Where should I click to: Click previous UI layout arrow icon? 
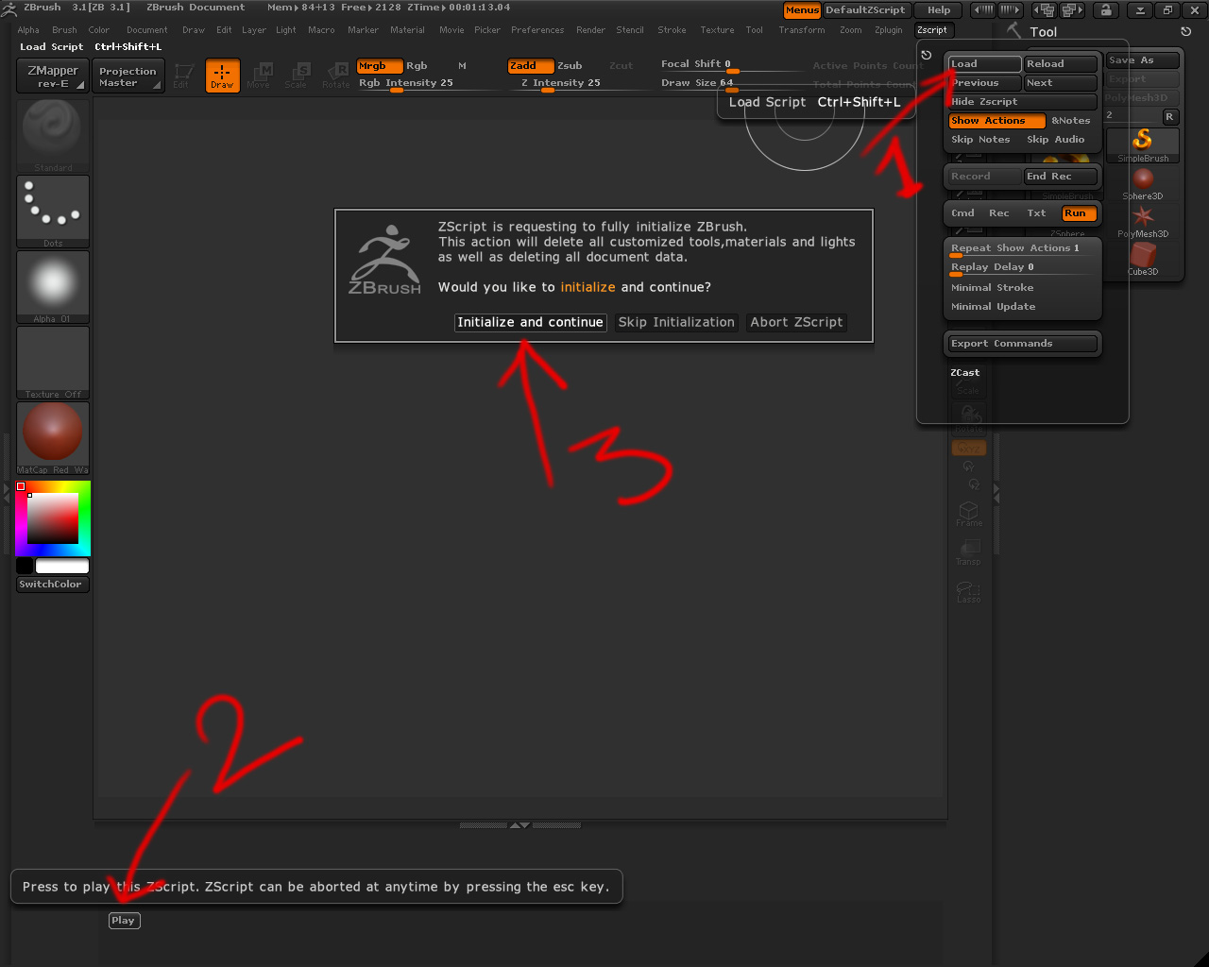pyautogui.click(x=983, y=10)
